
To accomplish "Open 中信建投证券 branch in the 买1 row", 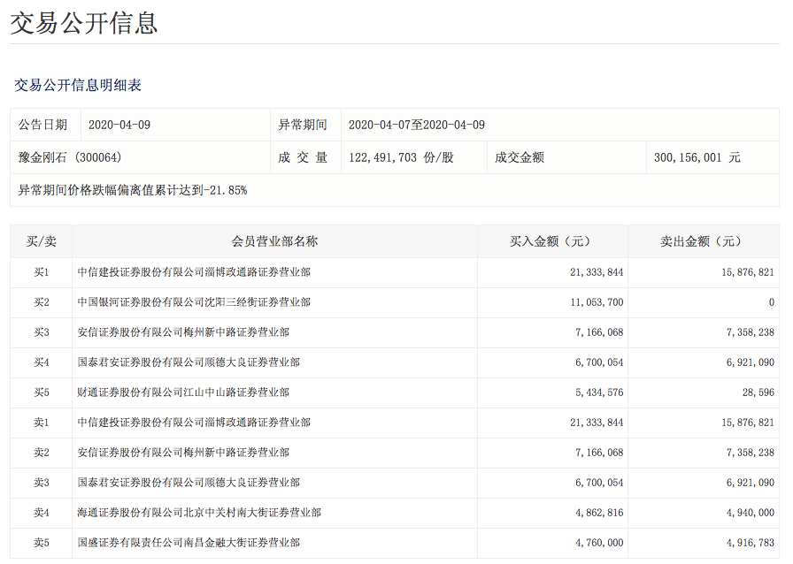I will 194,272.
